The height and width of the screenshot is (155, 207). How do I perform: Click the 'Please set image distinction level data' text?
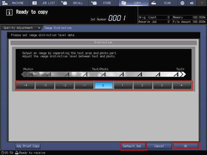click(42, 35)
